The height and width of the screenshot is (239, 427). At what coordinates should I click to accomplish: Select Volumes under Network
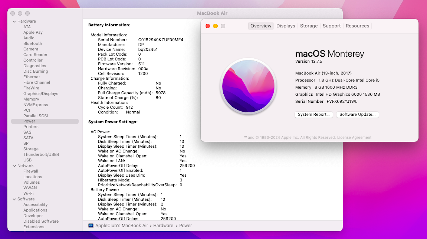coord(32,182)
